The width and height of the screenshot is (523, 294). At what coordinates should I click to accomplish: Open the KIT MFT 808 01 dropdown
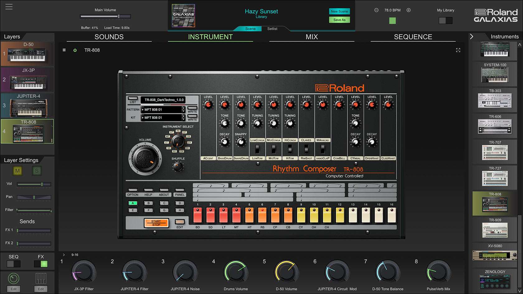[161, 118]
